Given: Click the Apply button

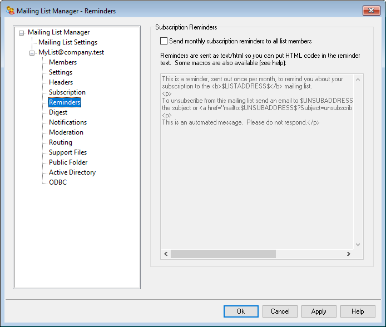Looking at the screenshot, I should click(x=319, y=311).
